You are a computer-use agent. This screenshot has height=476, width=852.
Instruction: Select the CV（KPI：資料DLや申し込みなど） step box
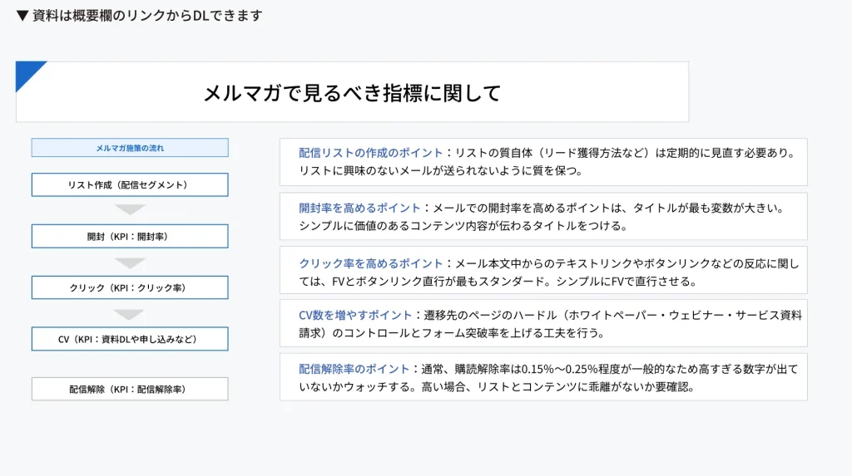[x=130, y=339]
